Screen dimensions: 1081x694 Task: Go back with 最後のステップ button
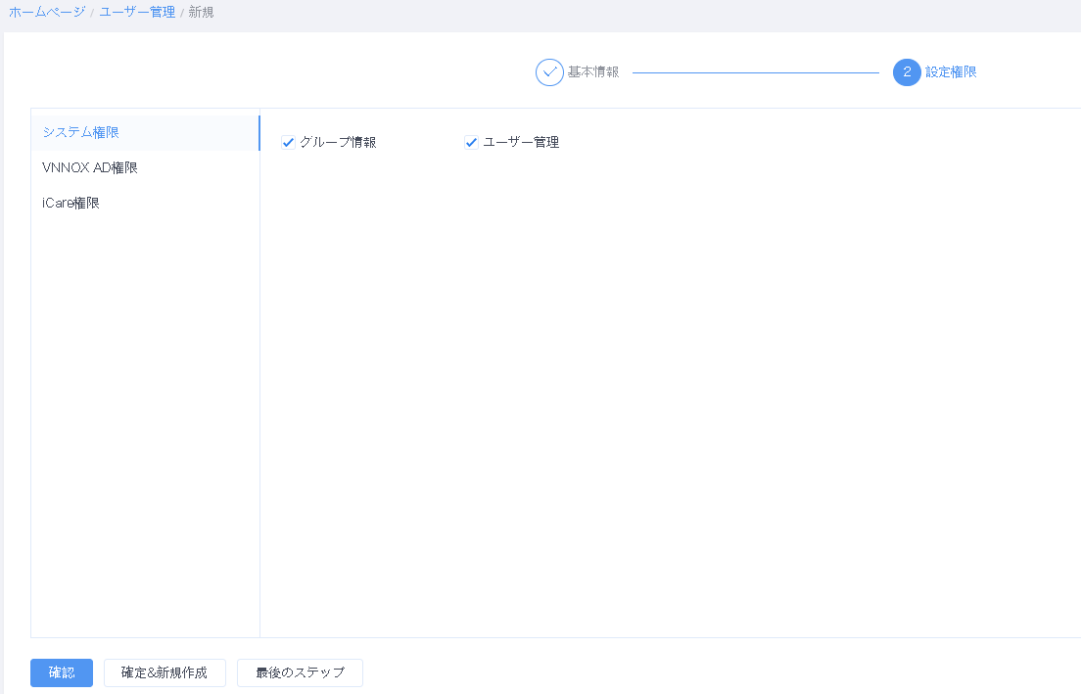click(x=300, y=672)
